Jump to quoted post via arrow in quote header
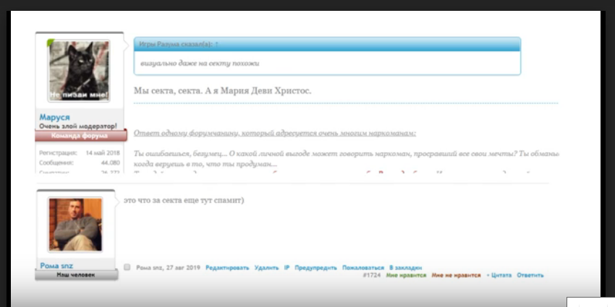The height and width of the screenshot is (307, 615). tap(217, 45)
